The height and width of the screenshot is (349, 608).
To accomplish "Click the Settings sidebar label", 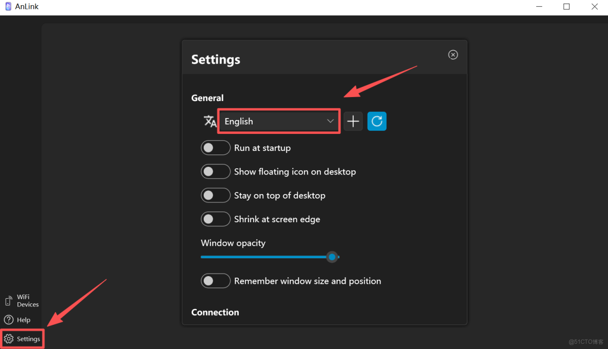I will pos(28,339).
